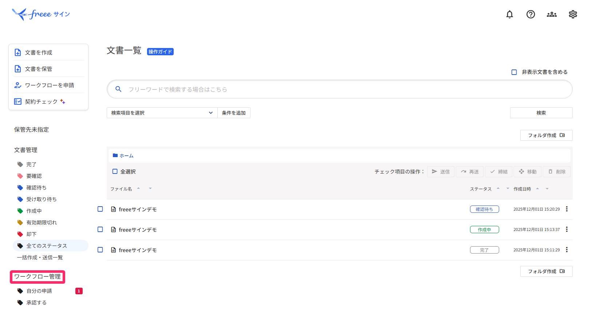
Task: Open kebab menu for 15:20:29 document
Action: (567, 209)
